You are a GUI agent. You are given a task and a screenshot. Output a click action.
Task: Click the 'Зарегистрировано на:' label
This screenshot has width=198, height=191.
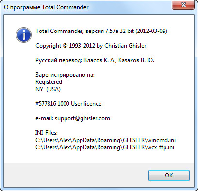tap(65, 75)
